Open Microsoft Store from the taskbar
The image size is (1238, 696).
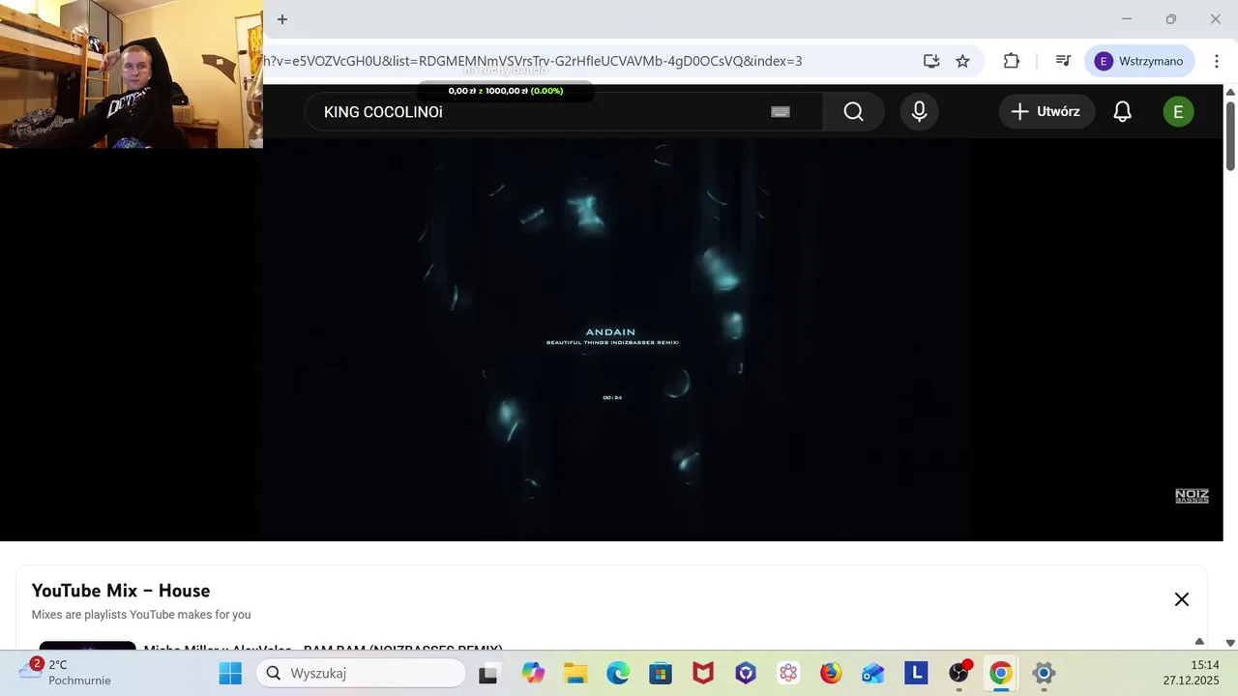tap(661, 674)
